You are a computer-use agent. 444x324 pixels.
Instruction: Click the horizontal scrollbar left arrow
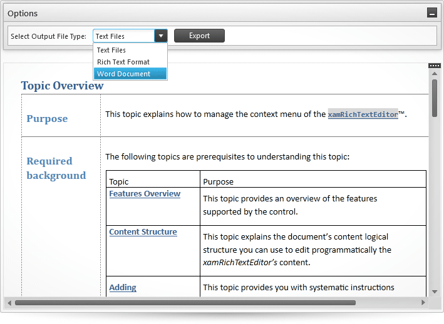point(9,303)
